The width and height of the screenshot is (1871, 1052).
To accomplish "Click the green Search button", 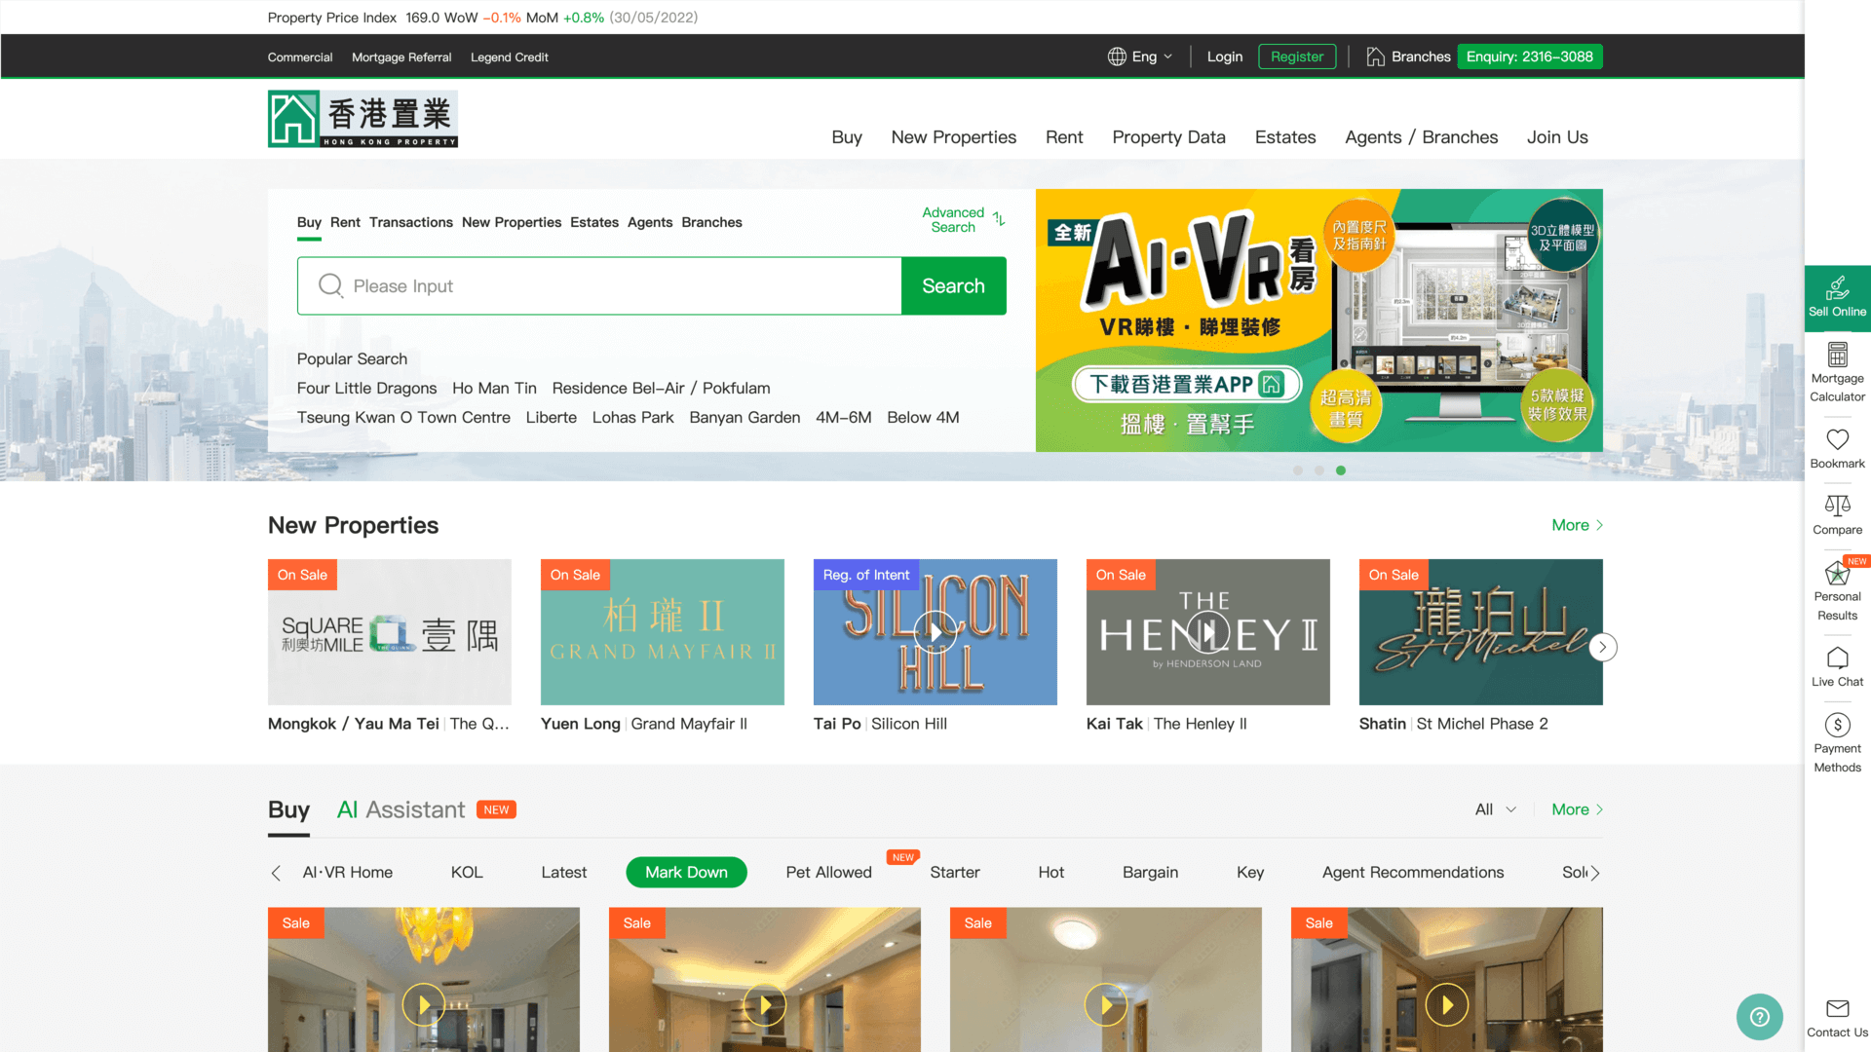I will 953,285.
